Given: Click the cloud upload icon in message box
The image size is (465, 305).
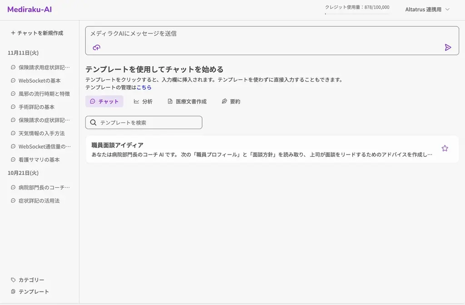Looking at the screenshot, I should (95, 47).
